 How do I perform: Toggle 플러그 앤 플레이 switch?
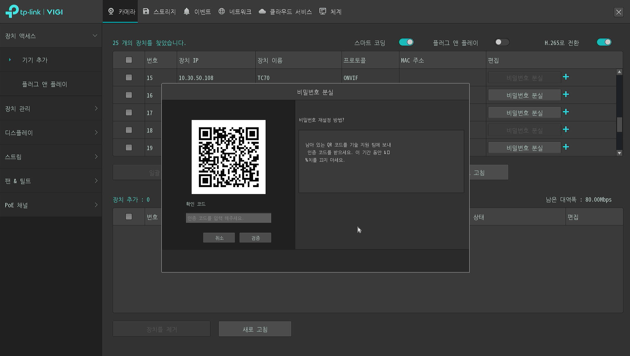[502, 42]
